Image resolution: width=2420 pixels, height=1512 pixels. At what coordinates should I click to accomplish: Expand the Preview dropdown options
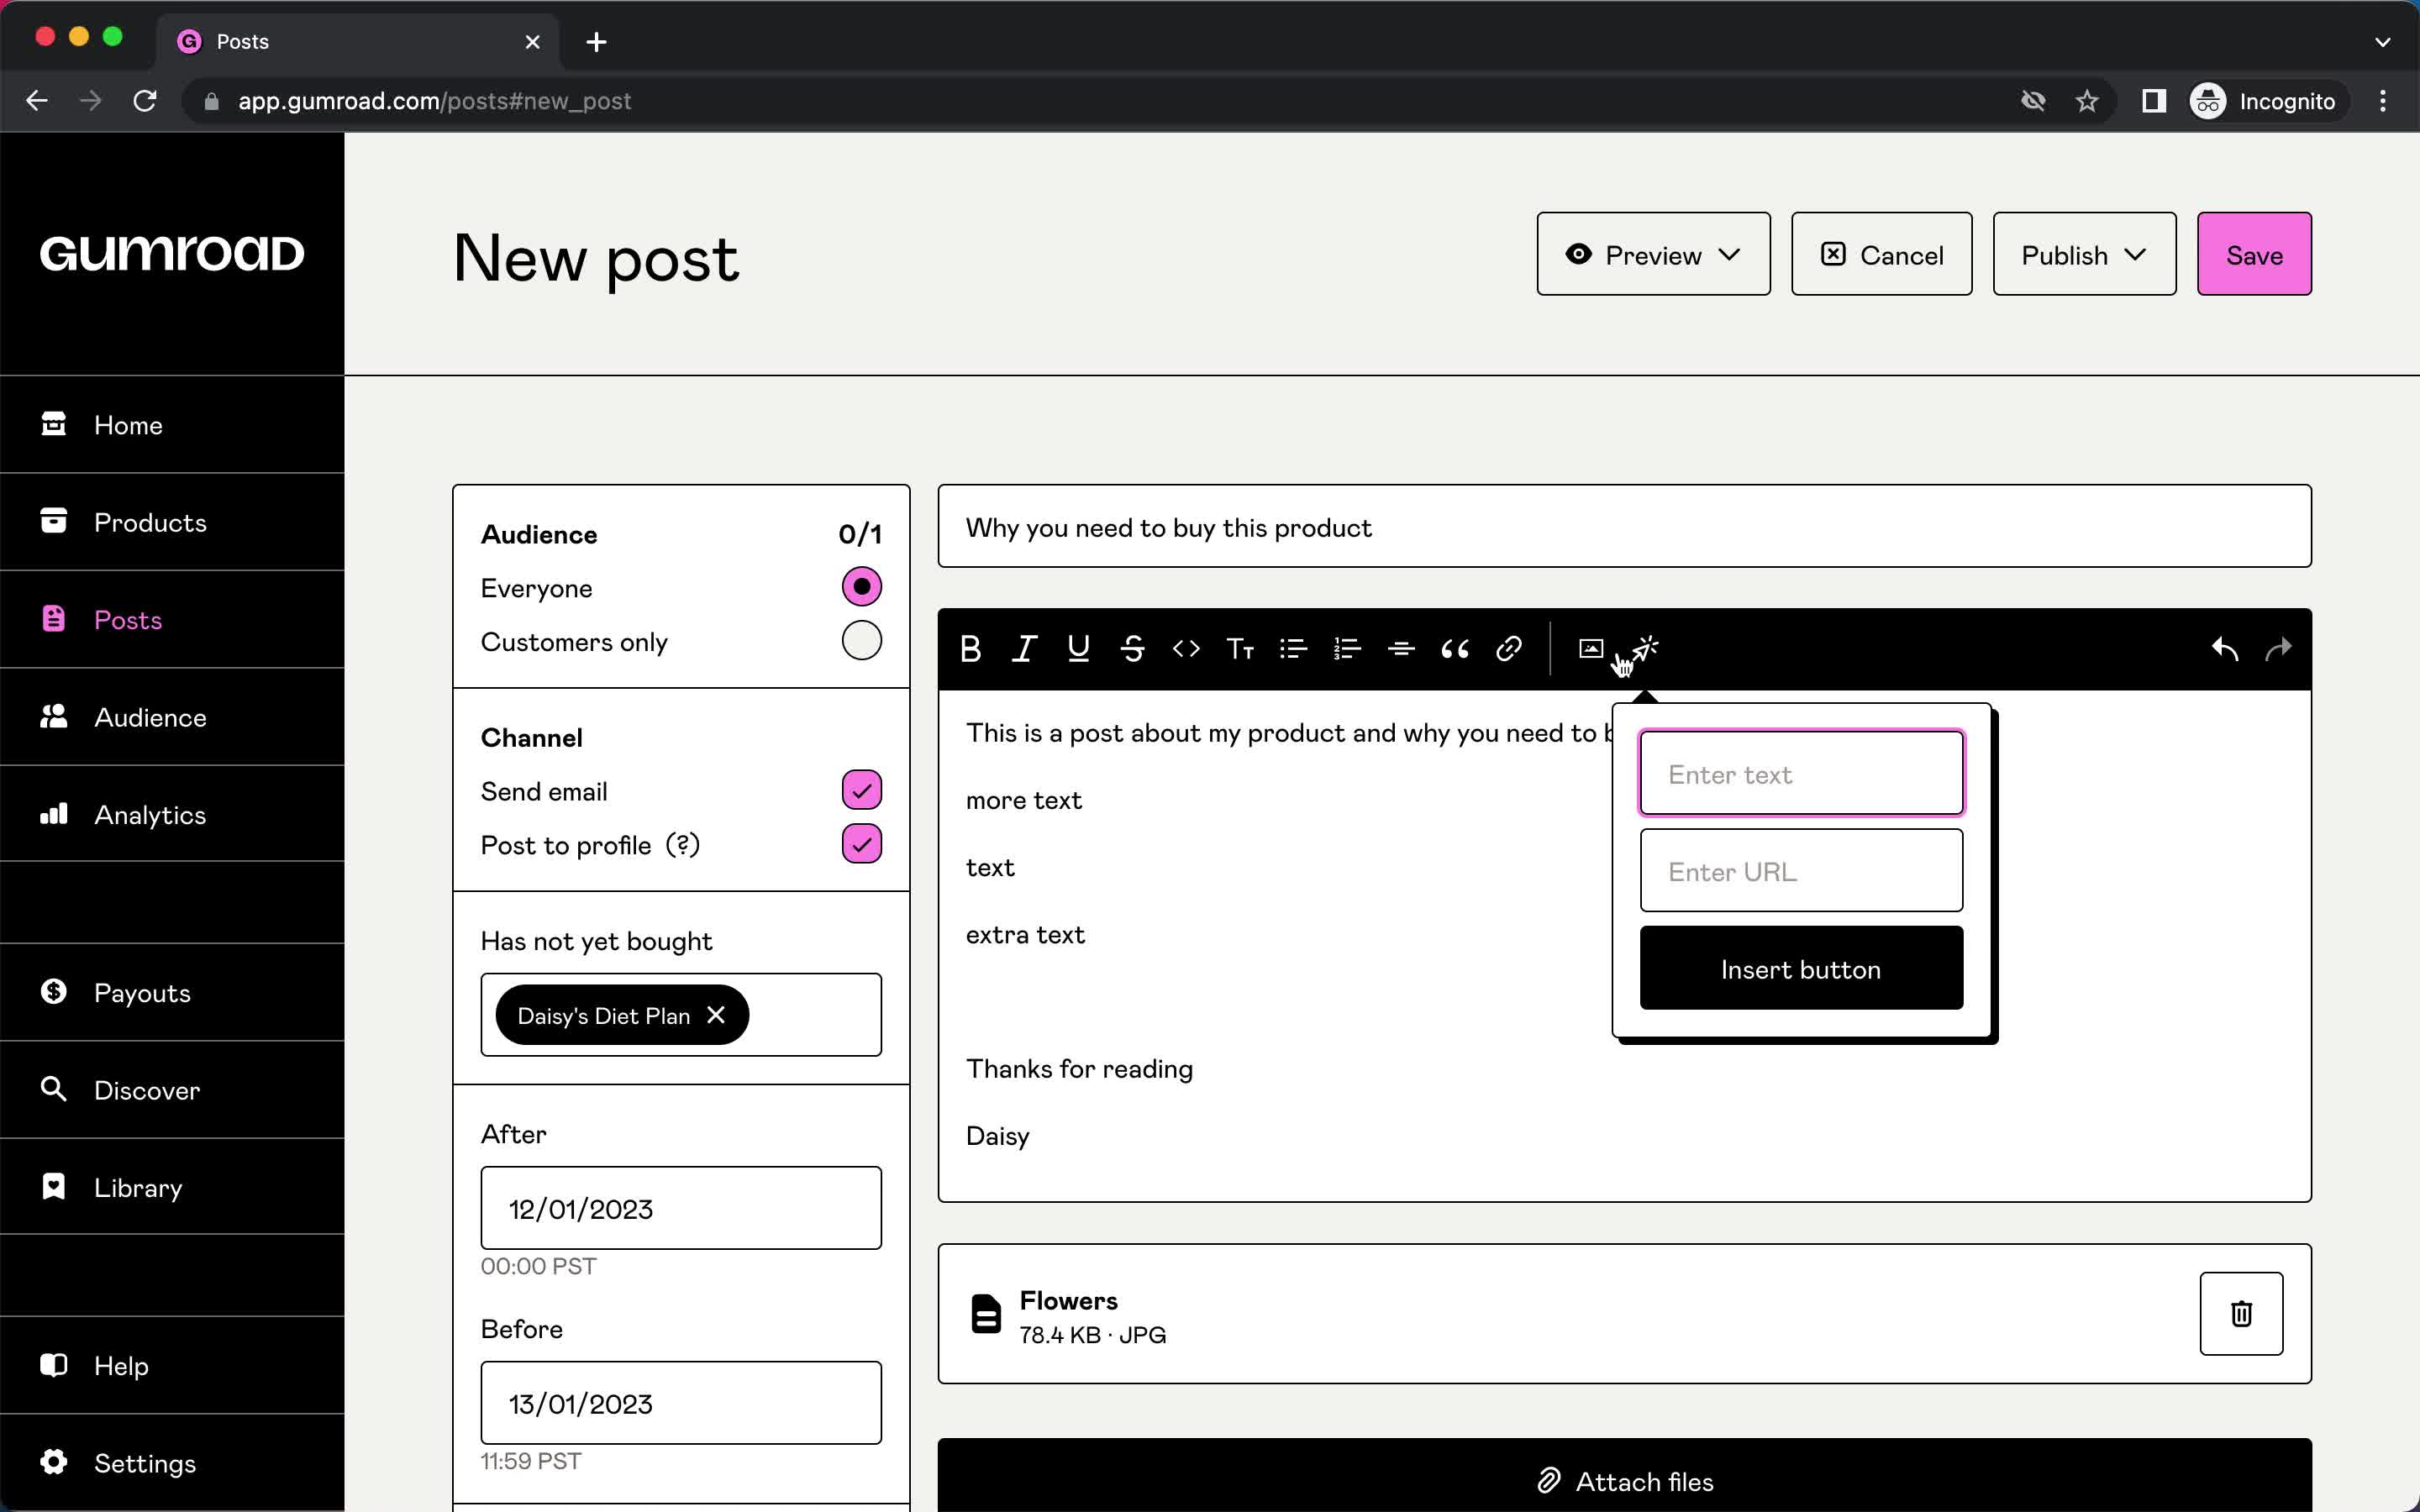1728,256
